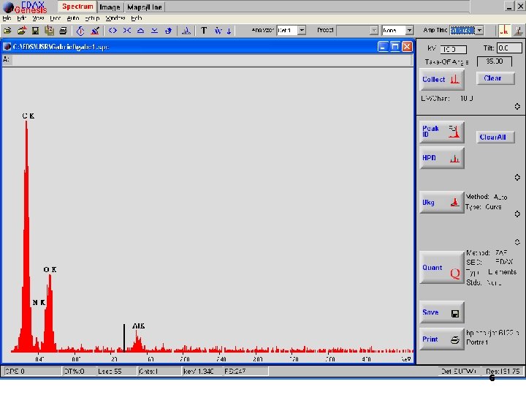
Task: Open the Preset dropdown
Action: [x=374, y=30]
